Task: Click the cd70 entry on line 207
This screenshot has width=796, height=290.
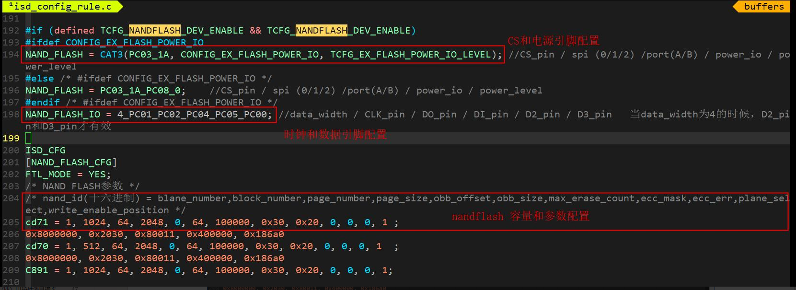Action: pyautogui.click(x=37, y=246)
